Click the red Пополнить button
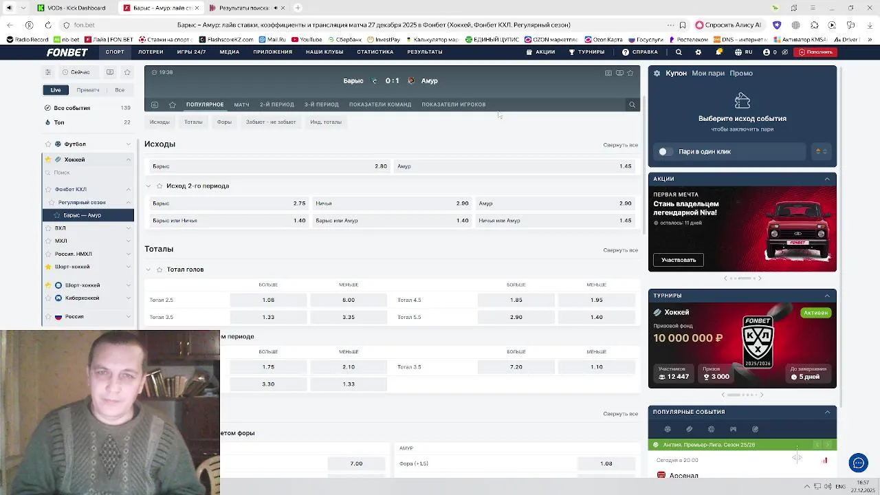880x495 pixels. click(x=815, y=52)
